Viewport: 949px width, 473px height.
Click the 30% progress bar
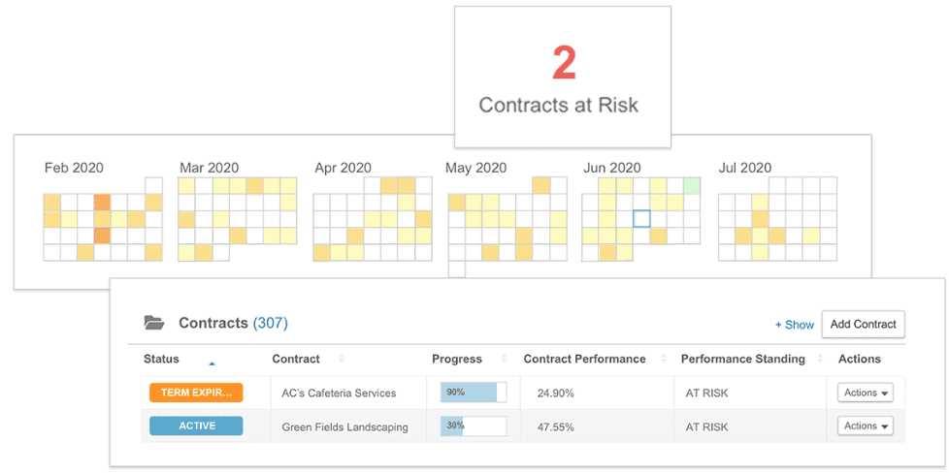tap(474, 426)
